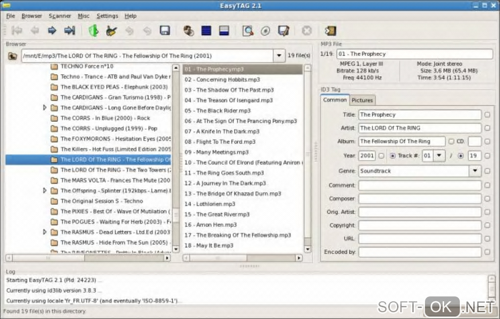Open the search files magnifier icon
The image size is (500, 319).
pyautogui.click(x=248, y=30)
